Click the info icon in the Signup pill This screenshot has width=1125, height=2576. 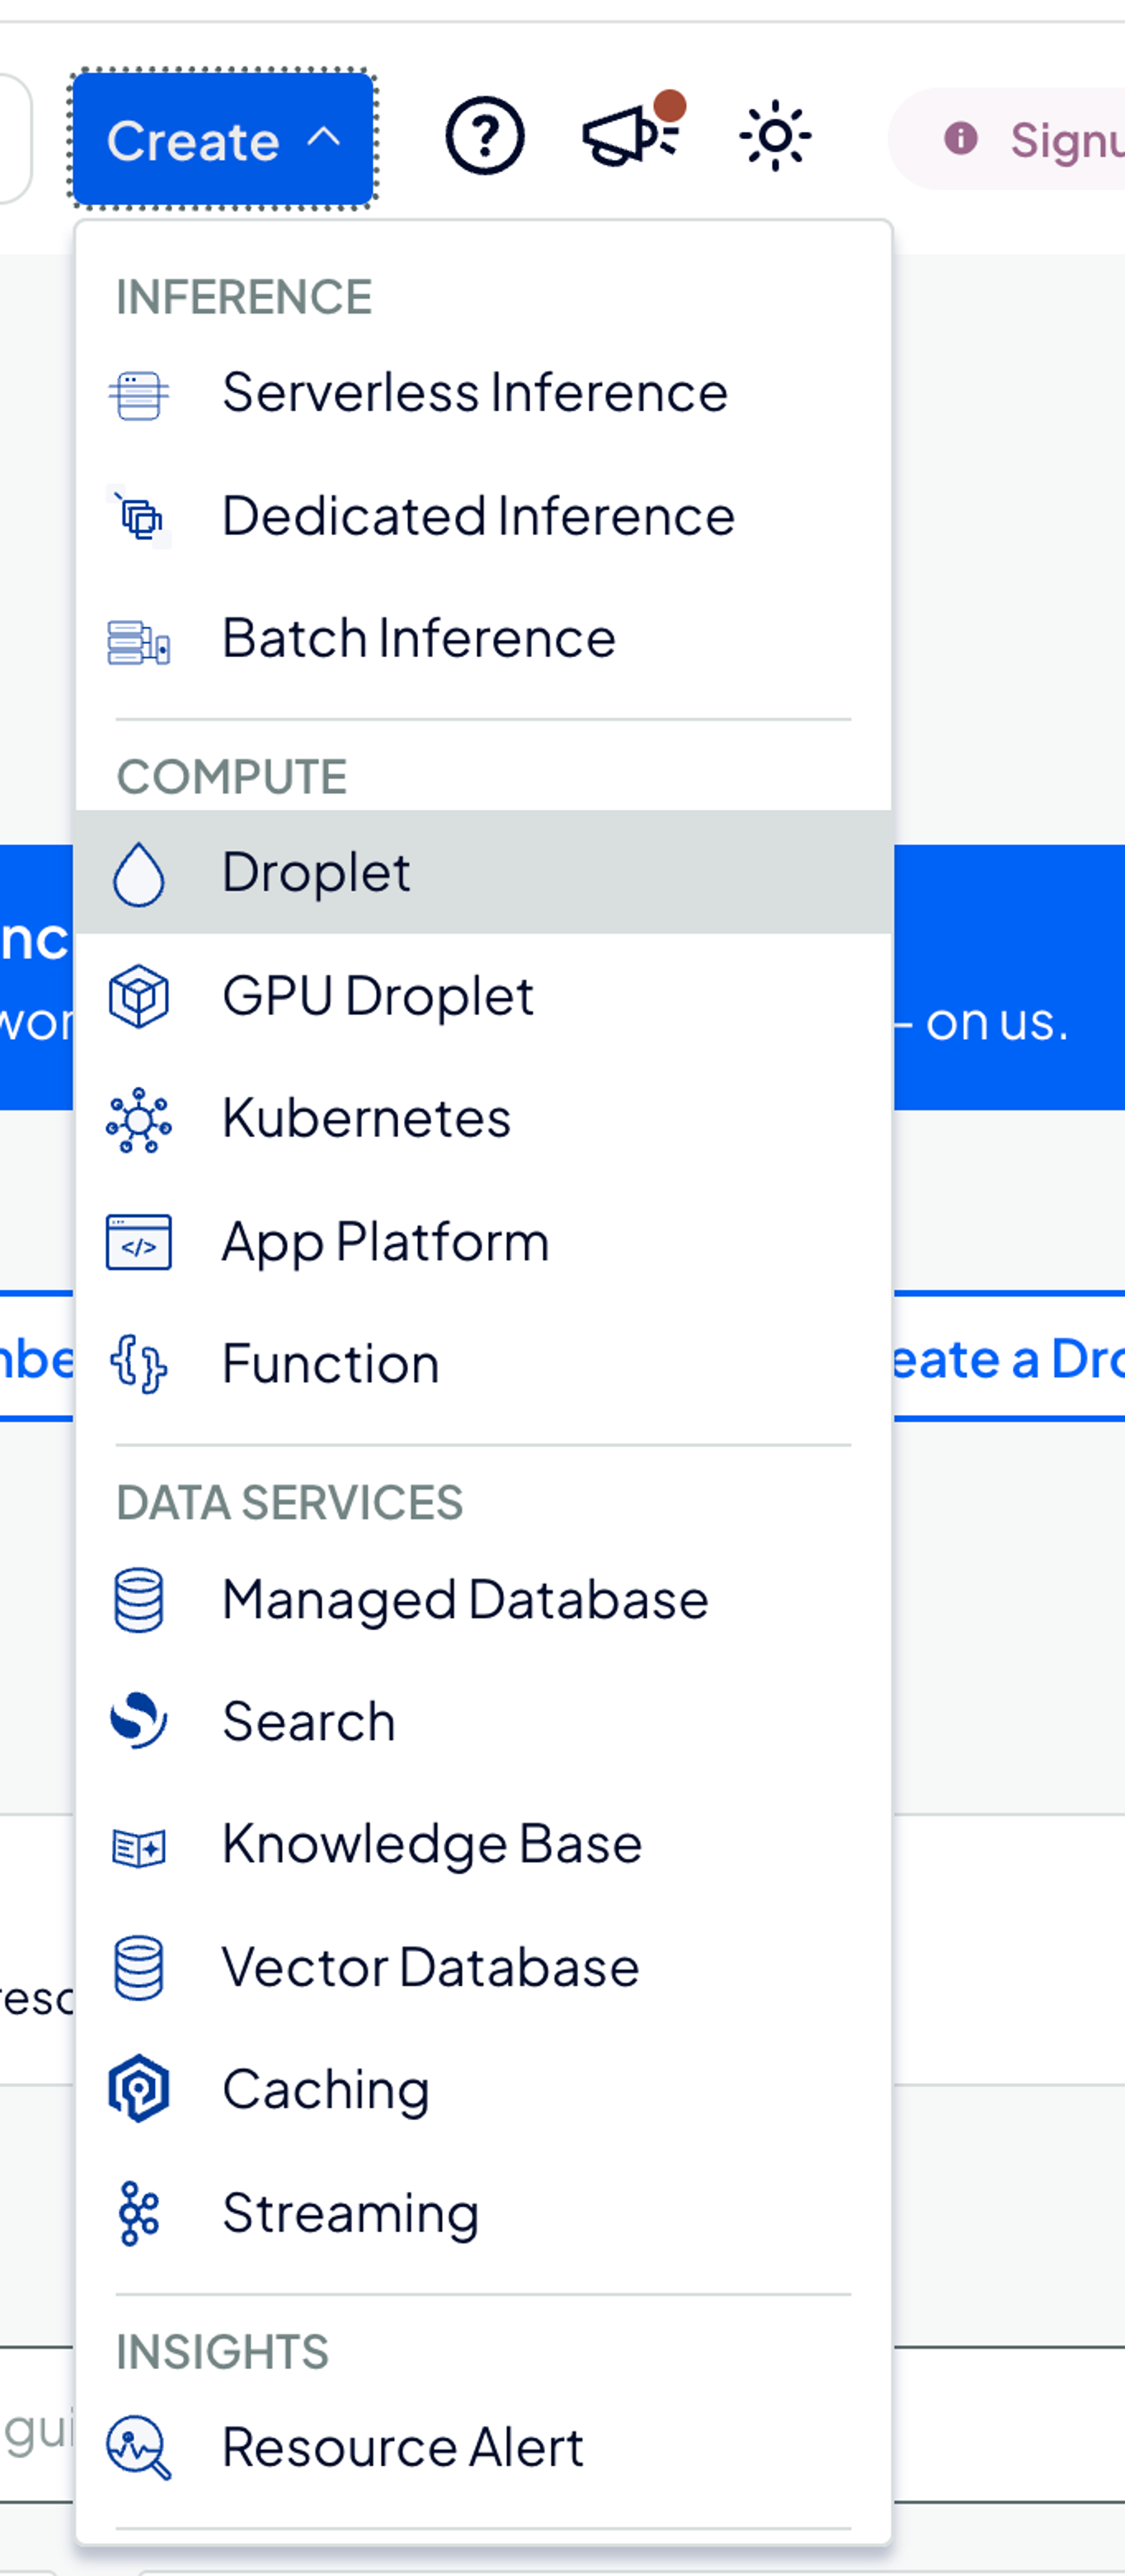pos(961,138)
